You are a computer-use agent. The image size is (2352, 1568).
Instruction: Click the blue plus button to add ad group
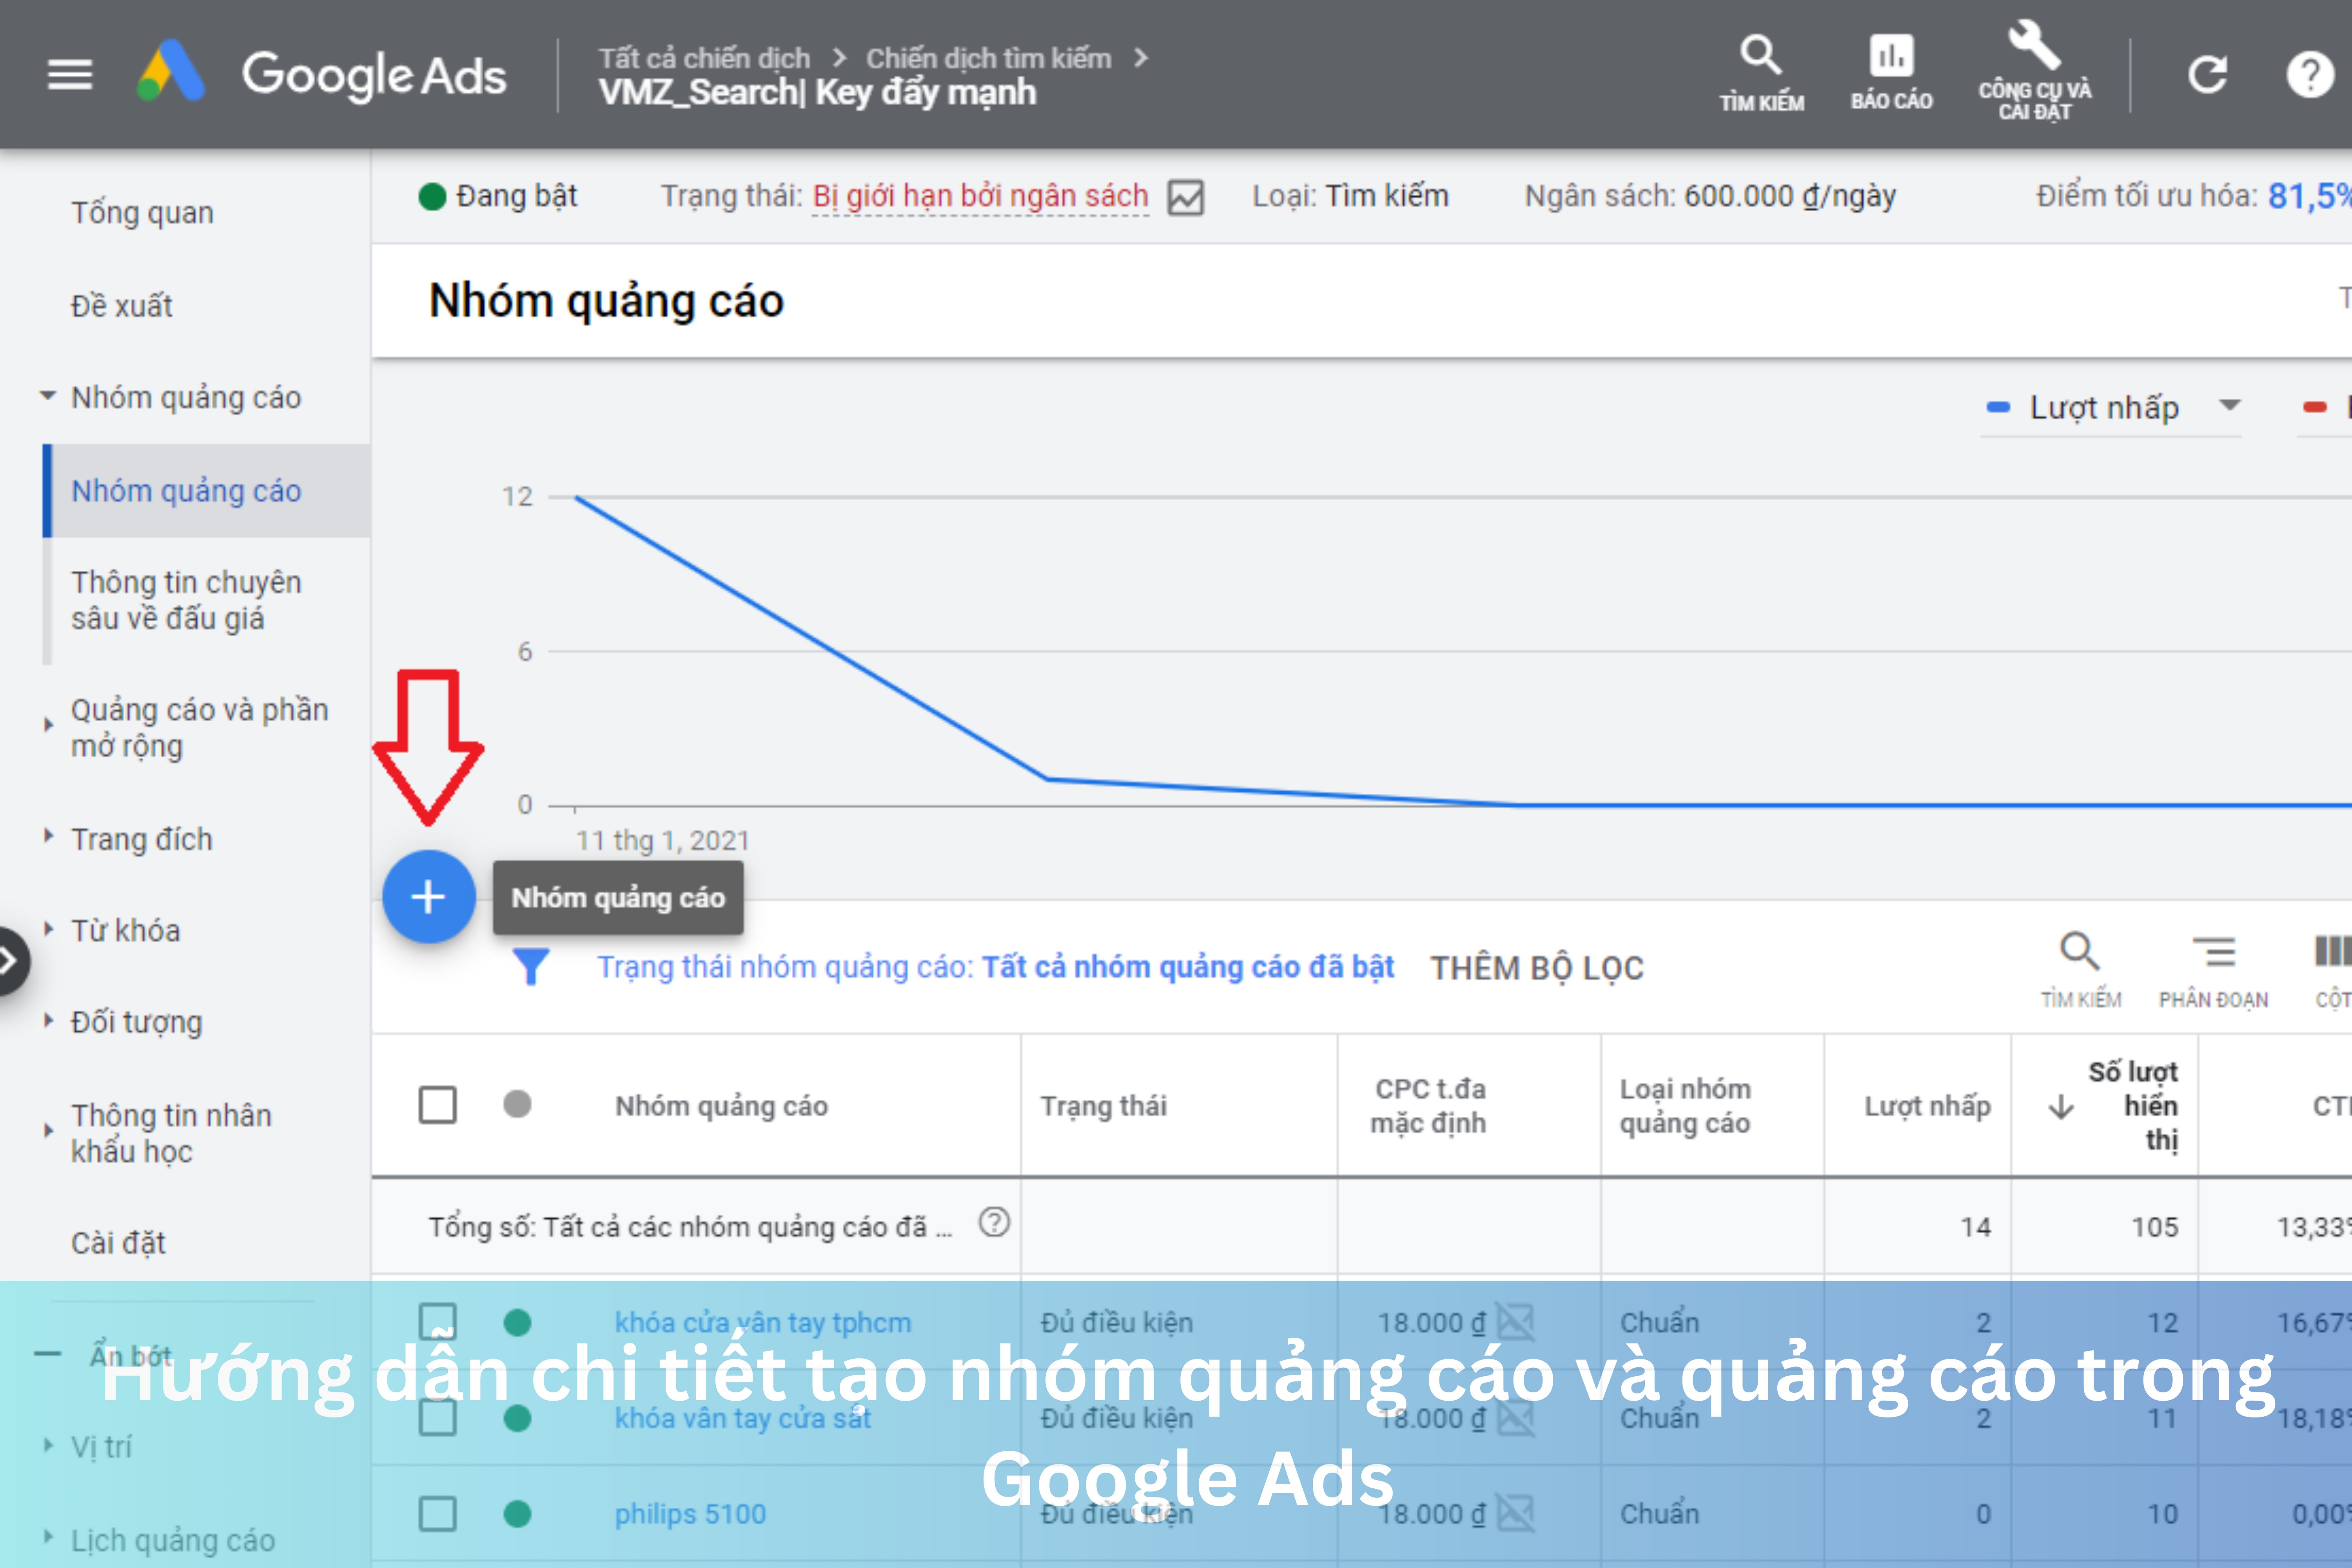point(428,897)
